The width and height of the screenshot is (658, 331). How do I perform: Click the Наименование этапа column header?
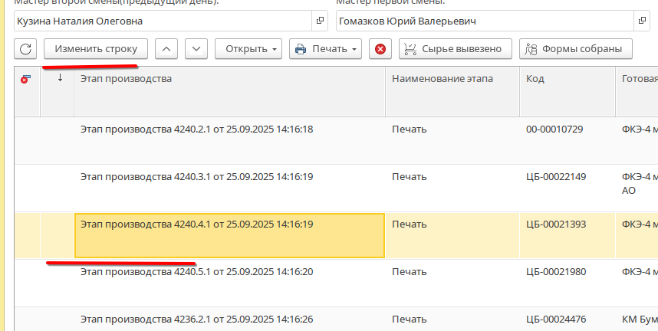(x=452, y=79)
